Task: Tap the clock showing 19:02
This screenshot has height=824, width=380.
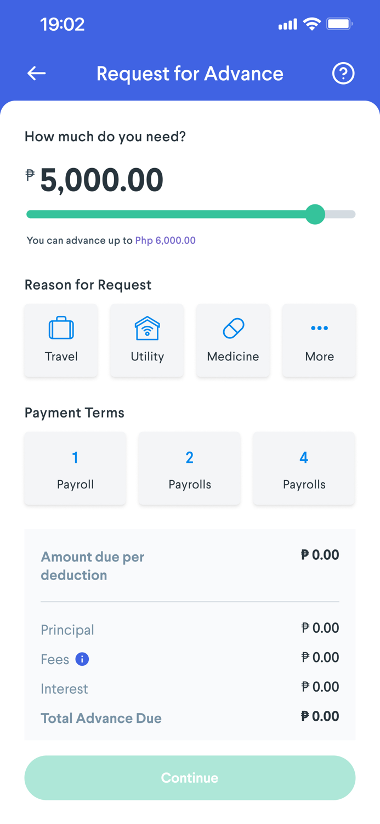Action: point(63,24)
